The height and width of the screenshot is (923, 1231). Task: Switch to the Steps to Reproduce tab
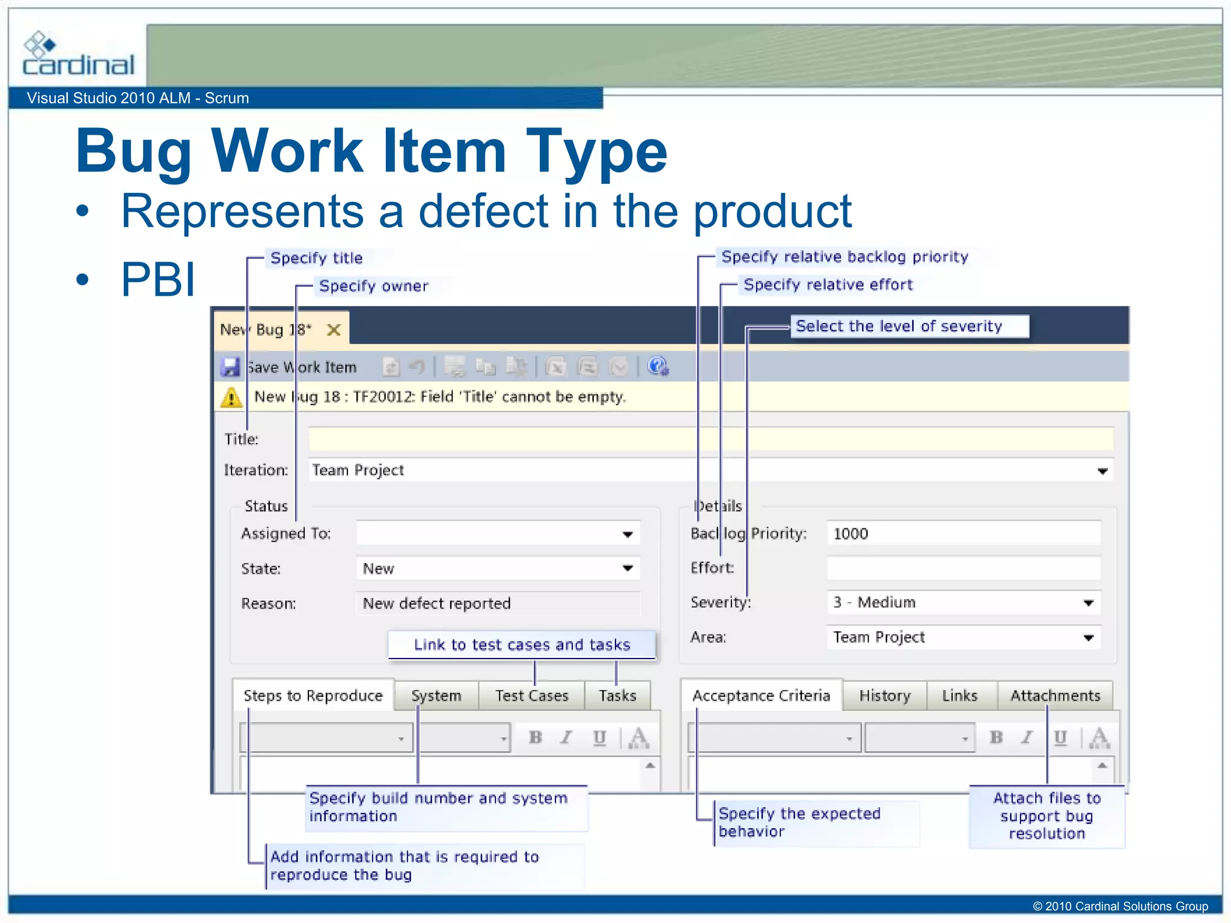[x=313, y=695]
